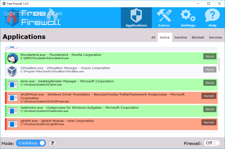The width and height of the screenshot is (225, 149).
Task: Open the Services tab
Action: point(215,37)
